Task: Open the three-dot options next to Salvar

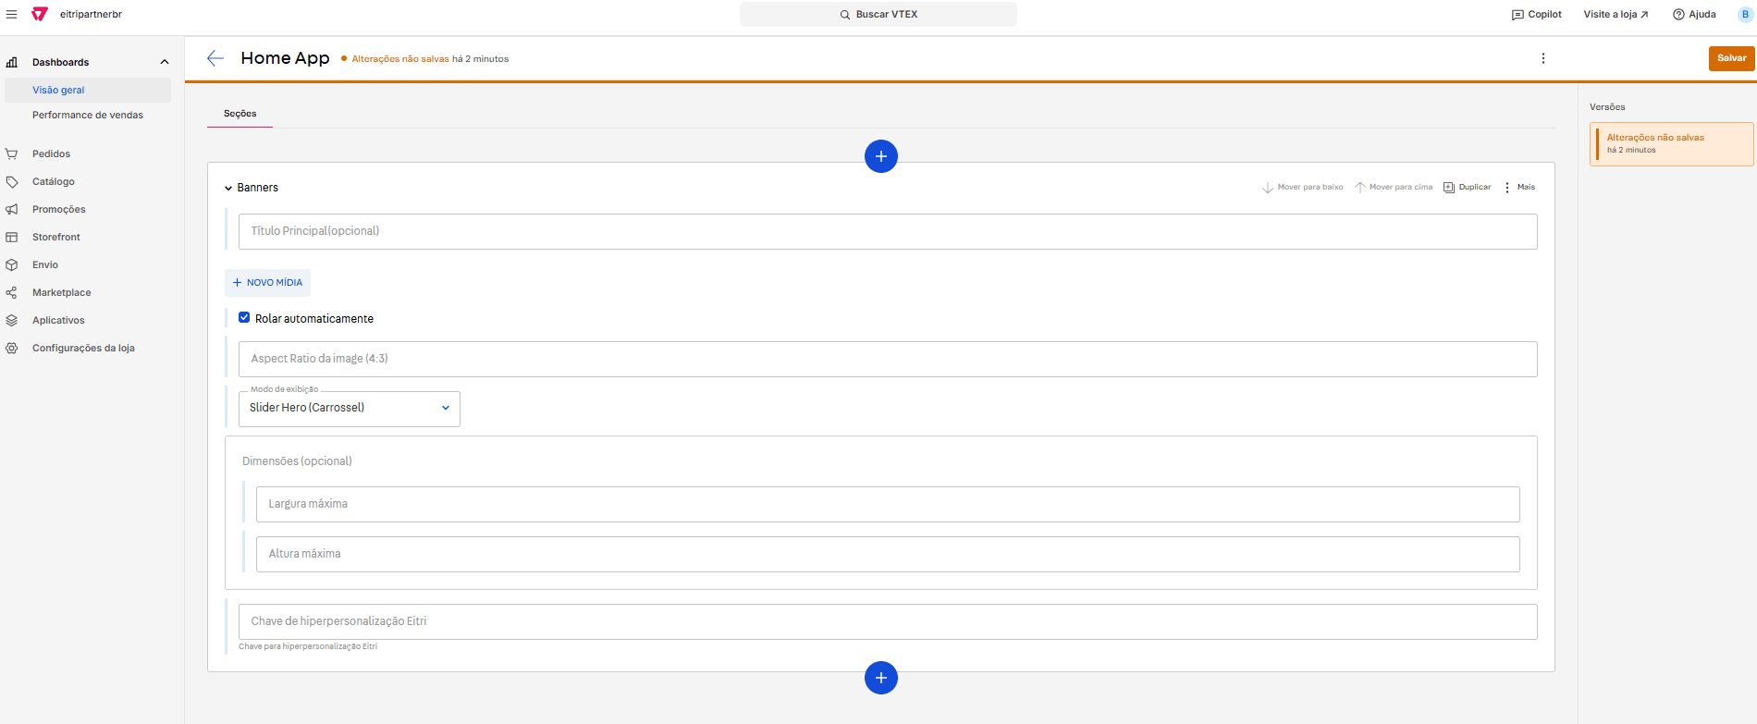Action: [1542, 58]
